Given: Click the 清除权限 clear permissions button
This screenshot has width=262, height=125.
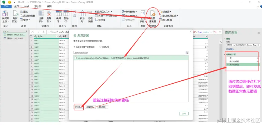Looking at the screenshot, I should tap(102, 107).
